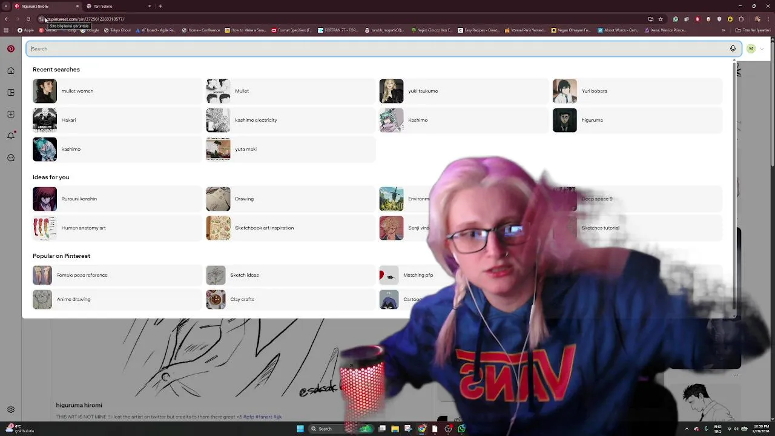
Task: Open the 'Sketches tutorial' idea
Action: (x=638, y=228)
